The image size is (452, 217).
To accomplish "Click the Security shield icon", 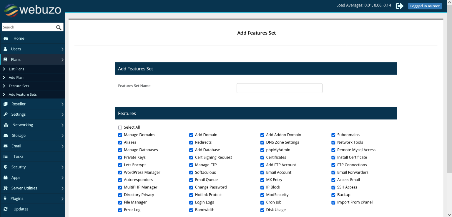I will (x=5, y=167).
